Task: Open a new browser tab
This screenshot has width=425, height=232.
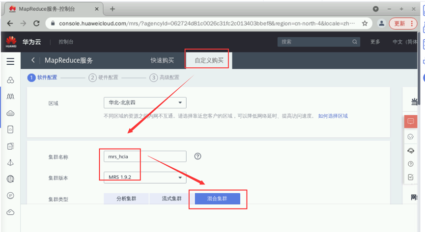Action: [x=112, y=9]
